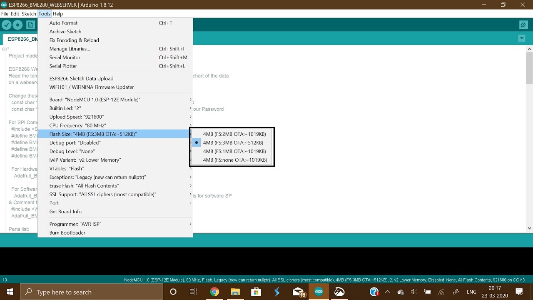Click the cloud sync tray icon
The image size is (533, 300).
401,292
